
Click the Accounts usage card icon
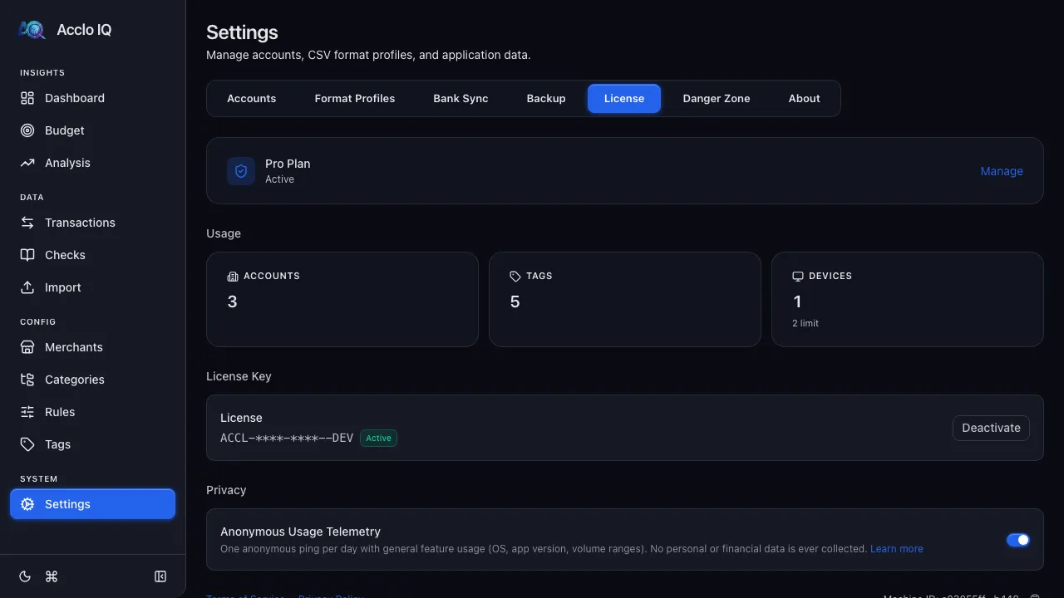(233, 276)
